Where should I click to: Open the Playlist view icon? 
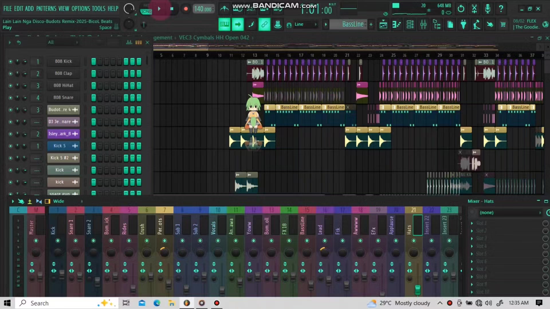click(x=383, y=25)
